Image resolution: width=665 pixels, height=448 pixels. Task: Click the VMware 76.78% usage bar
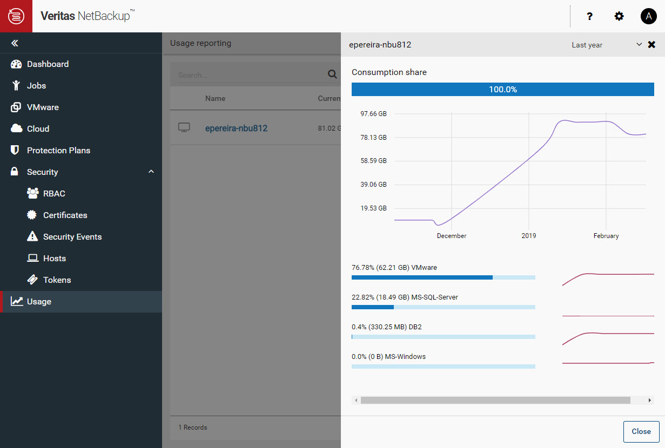(x=444, y=277)
